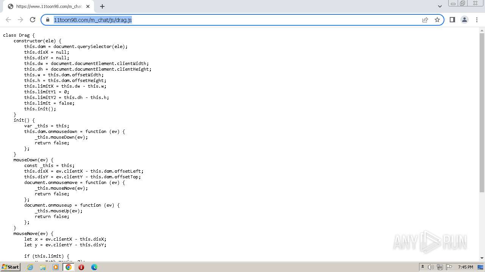Open the Windows Start menu
Image resolution: width=485 pixels, height=272 pixels.
click(x=11, y=267)
